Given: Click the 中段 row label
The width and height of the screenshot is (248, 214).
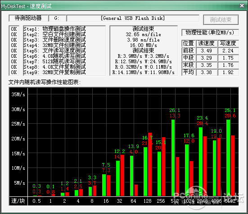Looking at the screenshot, I should (189, 58).
